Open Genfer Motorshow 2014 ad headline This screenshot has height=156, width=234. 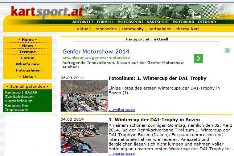tap(96, 52)
